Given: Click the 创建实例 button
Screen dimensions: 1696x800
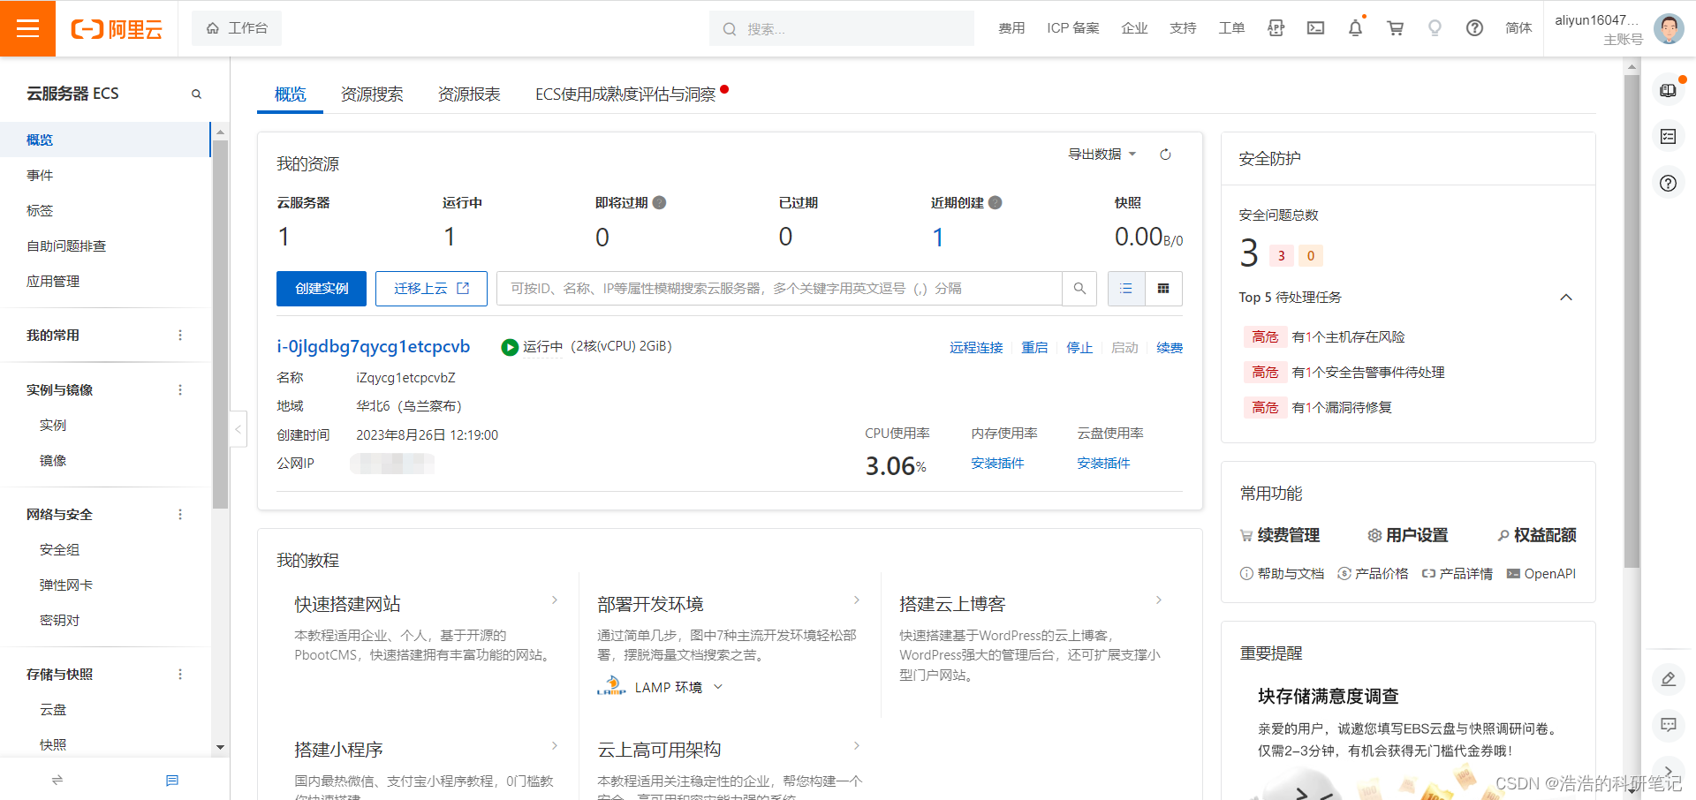Looking at the screenshot, I should [x=321, y=288].
